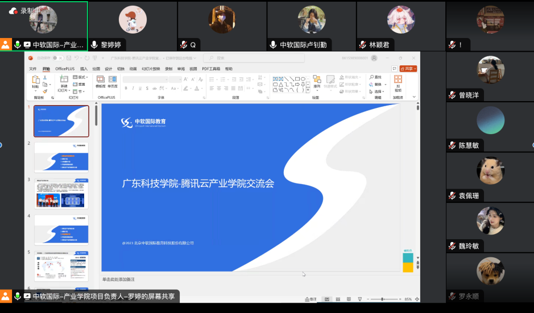This screenshot has height=313, width=534.
Task: Select the text box shape in gallery
Action: [275, 79]
